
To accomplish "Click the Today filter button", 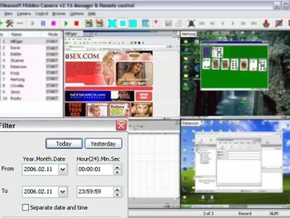I will coord(64,144).
